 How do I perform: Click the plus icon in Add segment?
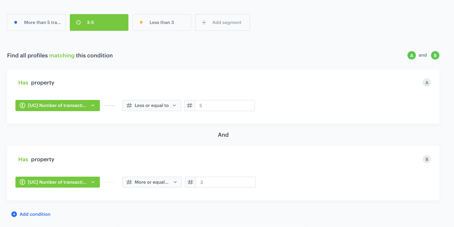(x=204, y=22)
